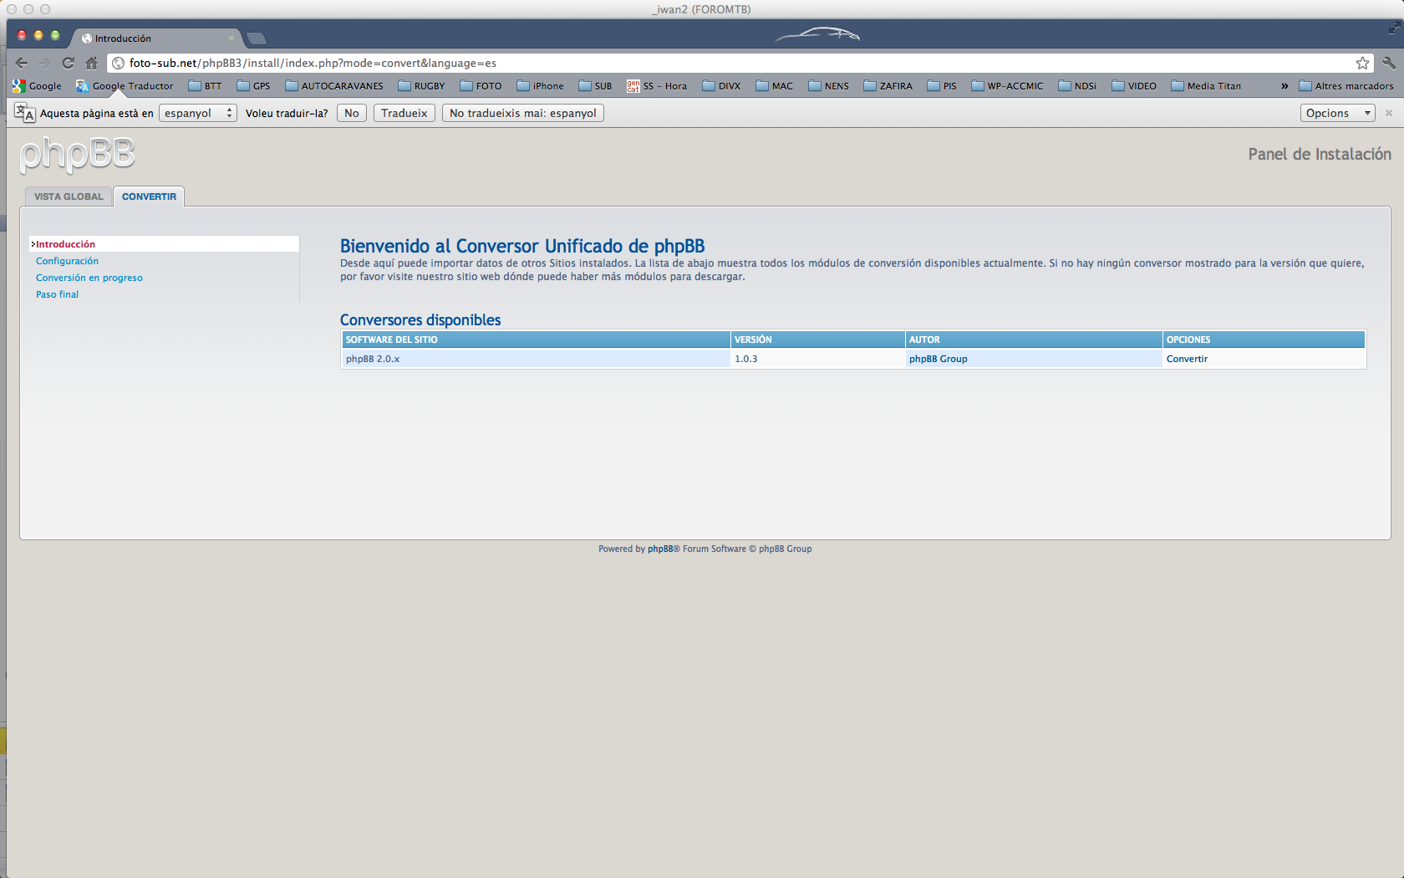
Task: Click the Tradueix button
Action: [x=404, y=113]
